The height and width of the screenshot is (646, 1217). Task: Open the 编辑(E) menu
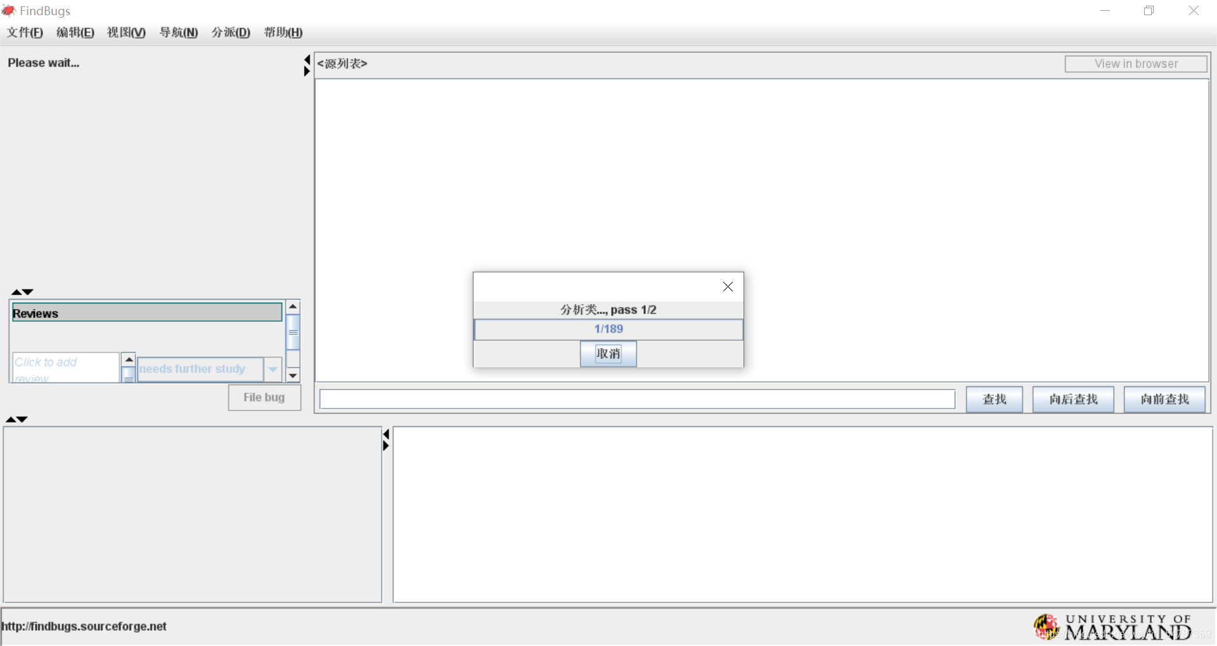tap(75, 32)
